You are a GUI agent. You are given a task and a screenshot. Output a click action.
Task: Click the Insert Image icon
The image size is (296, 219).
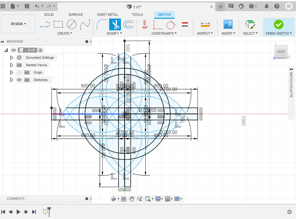(228, 24)
